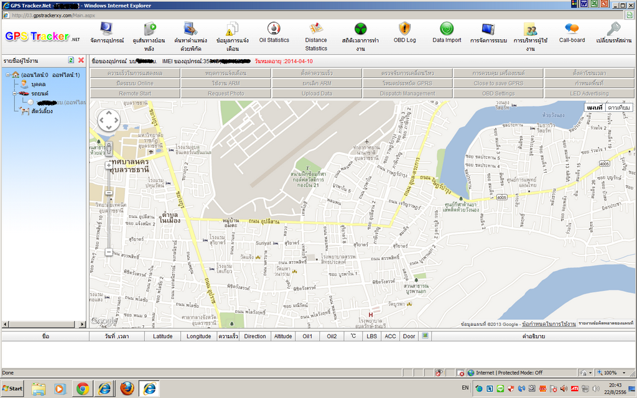Viewport: 637px width, 398px height.
Task: Zoom in map with plus button
Action: coord(109,165)
